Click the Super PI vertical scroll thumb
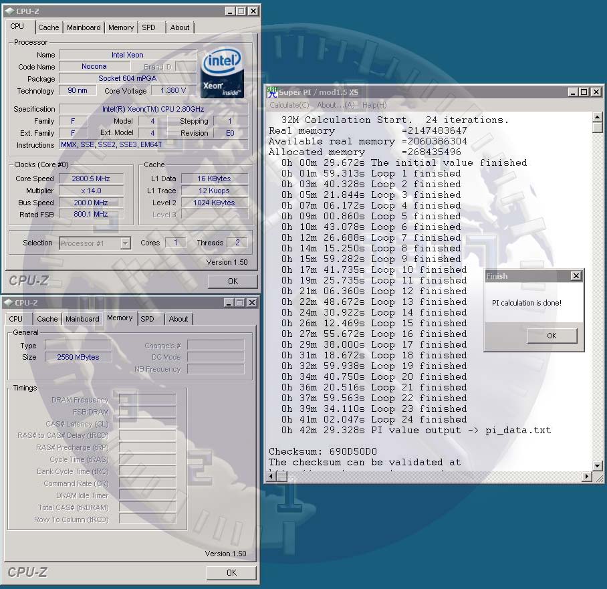This screenshot has height=589, width=607. click(x=598, y=128)
